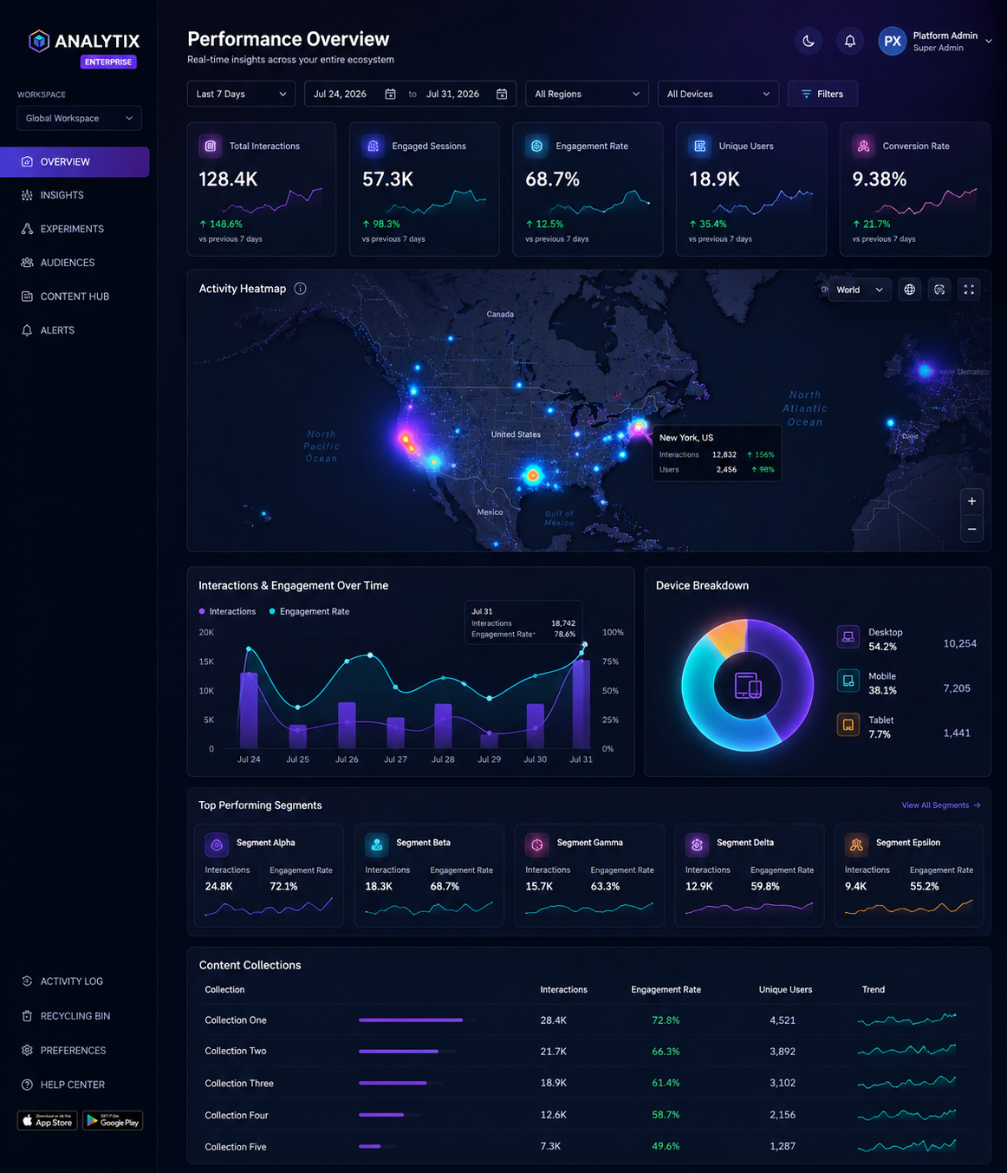Click Collection One row name
The width and height of the screenshot is (1007, 1173).
coord(236,1020)
